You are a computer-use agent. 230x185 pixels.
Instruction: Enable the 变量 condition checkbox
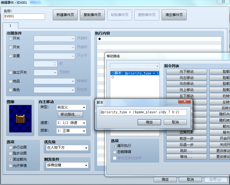tap(10, 56)
